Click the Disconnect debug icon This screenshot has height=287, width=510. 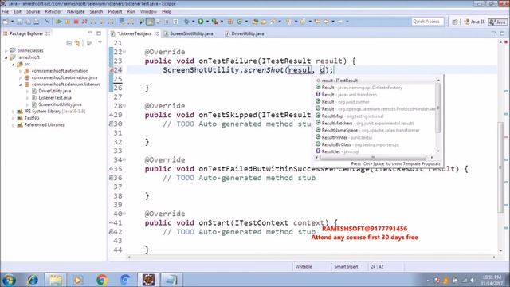[x=84, y=22]
